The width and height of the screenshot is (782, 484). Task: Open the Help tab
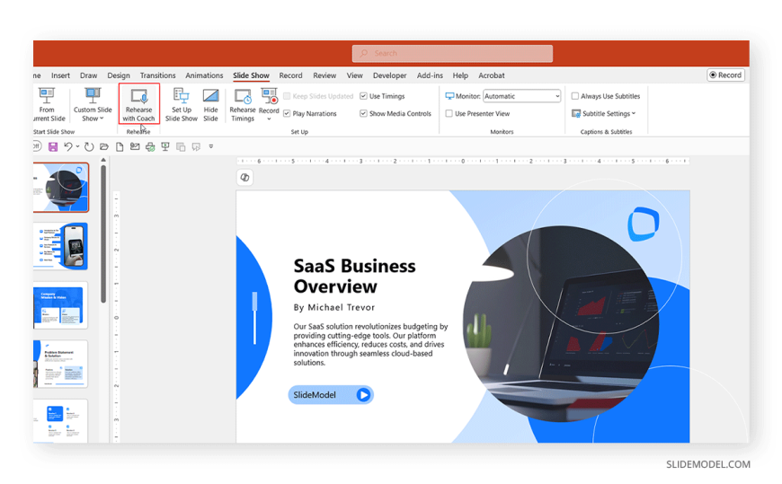coord(460,75)
